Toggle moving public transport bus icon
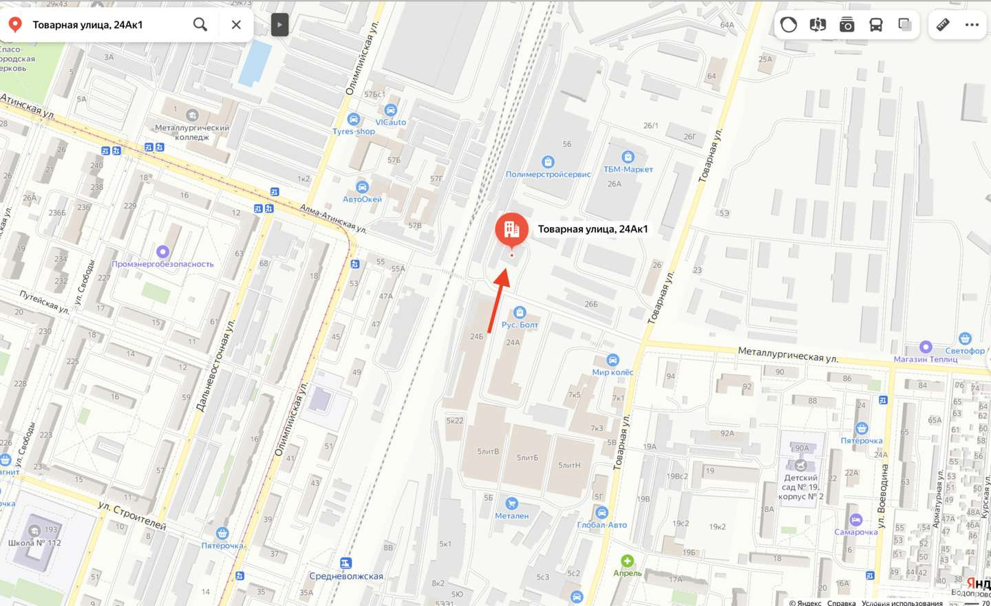The image size is (991, 606). (x=876, y=25)
